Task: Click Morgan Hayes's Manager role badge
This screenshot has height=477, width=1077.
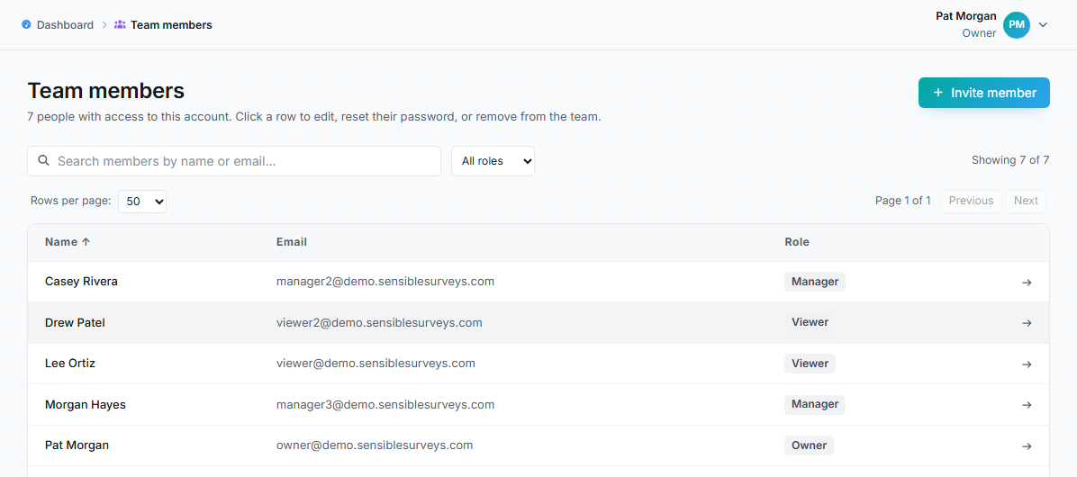Action: point(815,404)
